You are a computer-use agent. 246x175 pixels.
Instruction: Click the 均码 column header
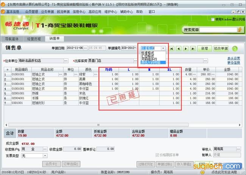point(109,69)
